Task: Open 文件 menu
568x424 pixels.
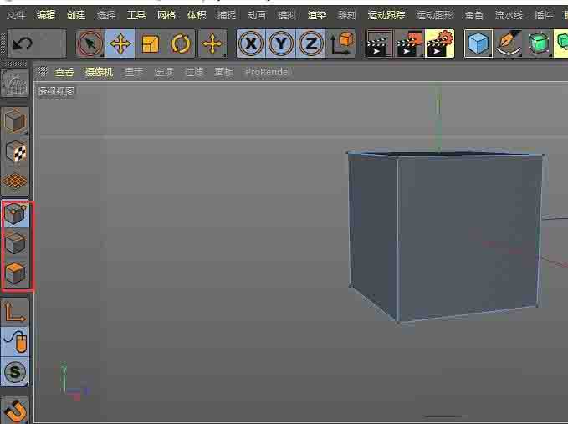Action: [16, 15]
